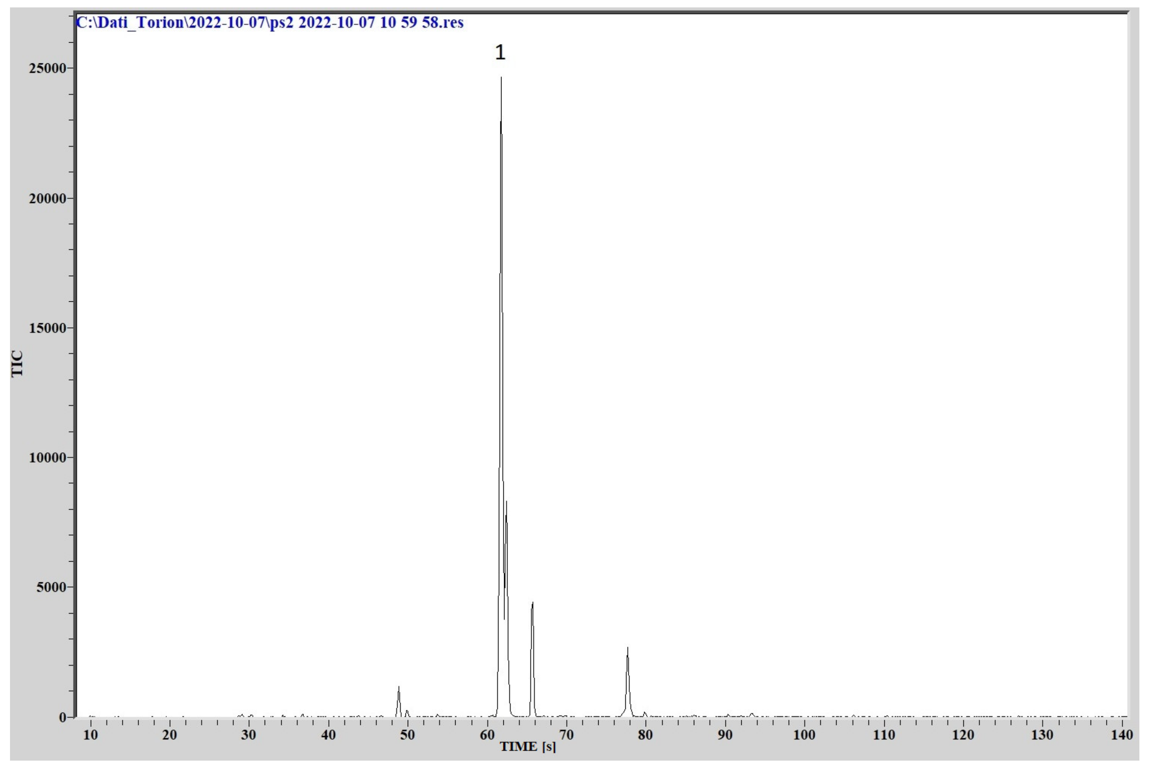Click the 90 second x-axis tick label
Image resolution: width=1152 pixels, height=771 pixels.
click(725, 735)
